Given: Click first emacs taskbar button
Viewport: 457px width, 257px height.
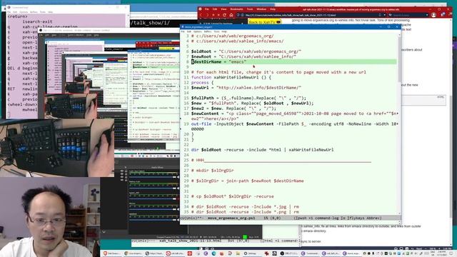Looking at the screenshot, I should [311, 253].
